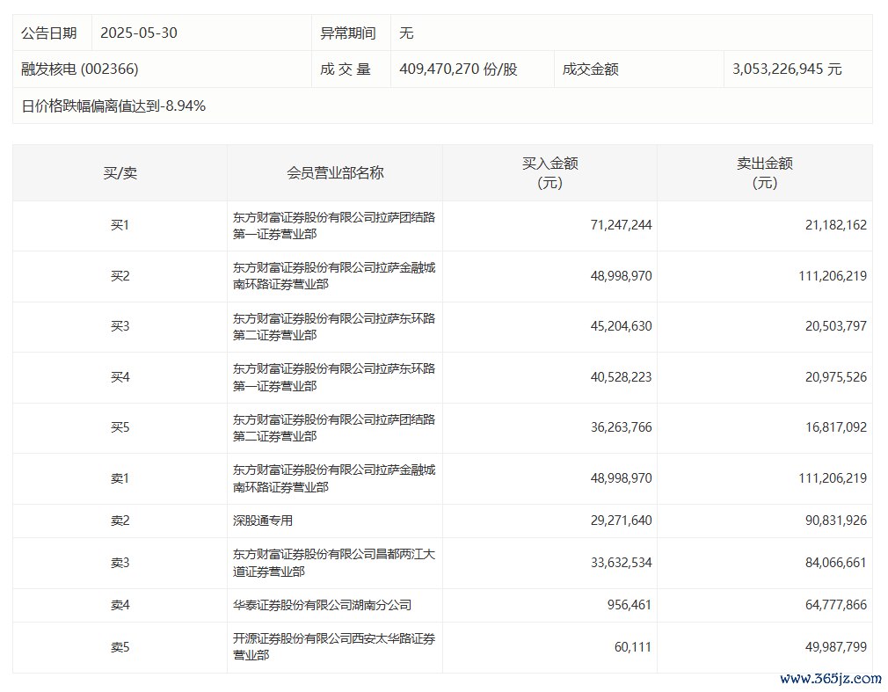Select buy amount 71,247,244
Image resolution: width=888 pixels, height=692 pixels.
(x=621, y=225)
